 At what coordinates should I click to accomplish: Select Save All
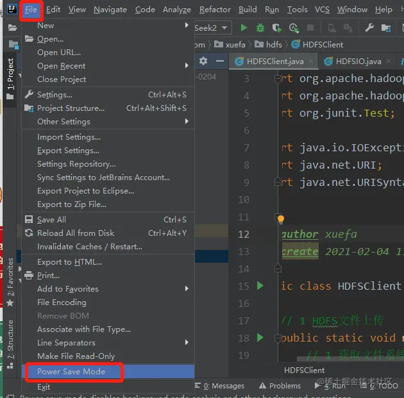pos(108,220)
